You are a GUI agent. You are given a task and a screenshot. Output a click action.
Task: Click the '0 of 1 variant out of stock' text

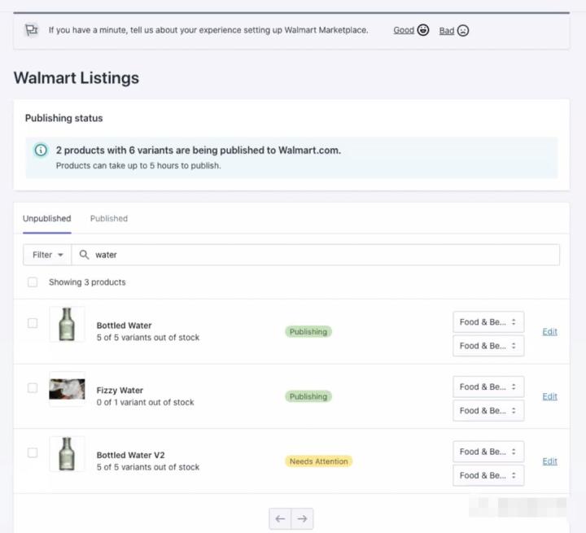146,402
